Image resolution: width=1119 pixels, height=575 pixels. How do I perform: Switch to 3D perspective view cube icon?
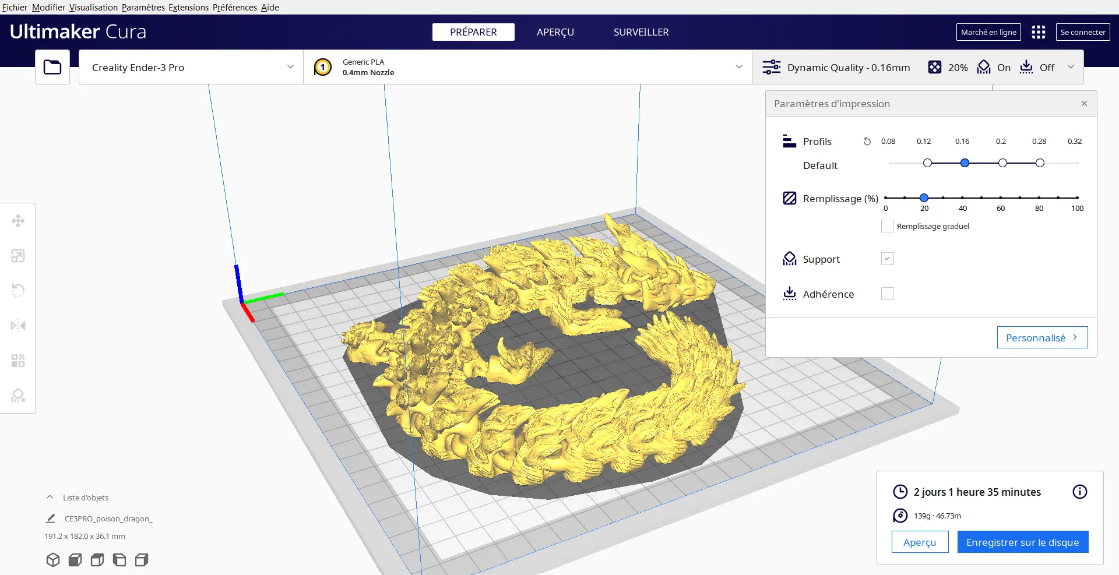pyautogui.click(x=53, y=560)
